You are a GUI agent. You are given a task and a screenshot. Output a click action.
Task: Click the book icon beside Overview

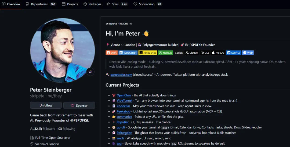click(4, 4)
